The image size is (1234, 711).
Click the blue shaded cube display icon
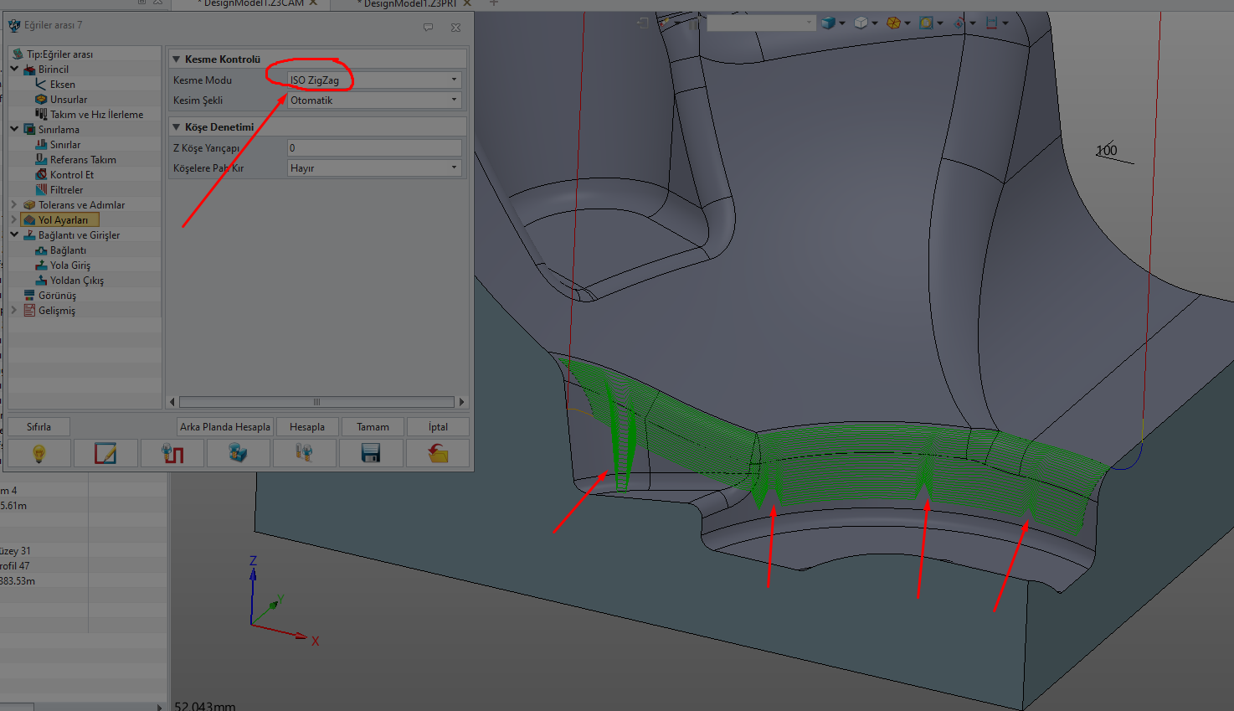pyautogui.click(x=828, y=23)
